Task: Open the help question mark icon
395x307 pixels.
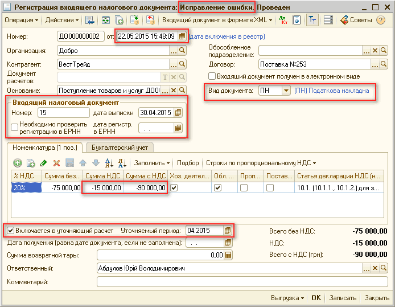Action: click(381, 21)
